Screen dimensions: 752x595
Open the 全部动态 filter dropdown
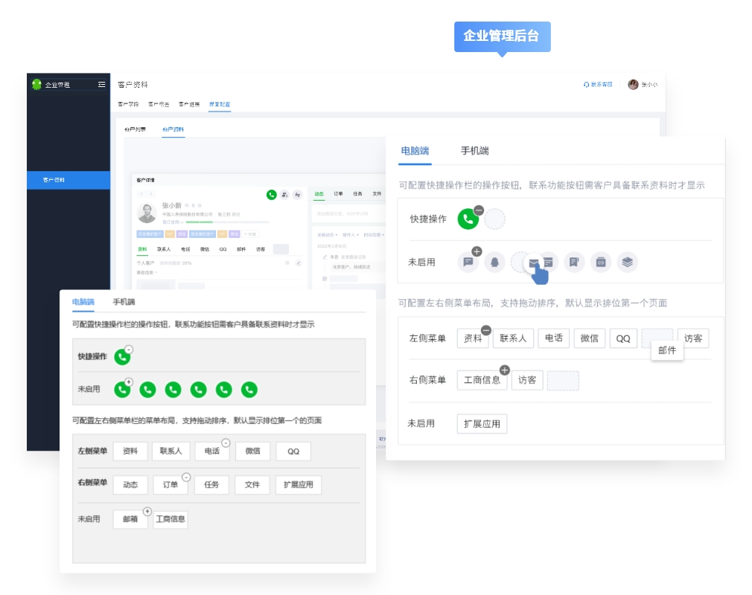(327, 234)
